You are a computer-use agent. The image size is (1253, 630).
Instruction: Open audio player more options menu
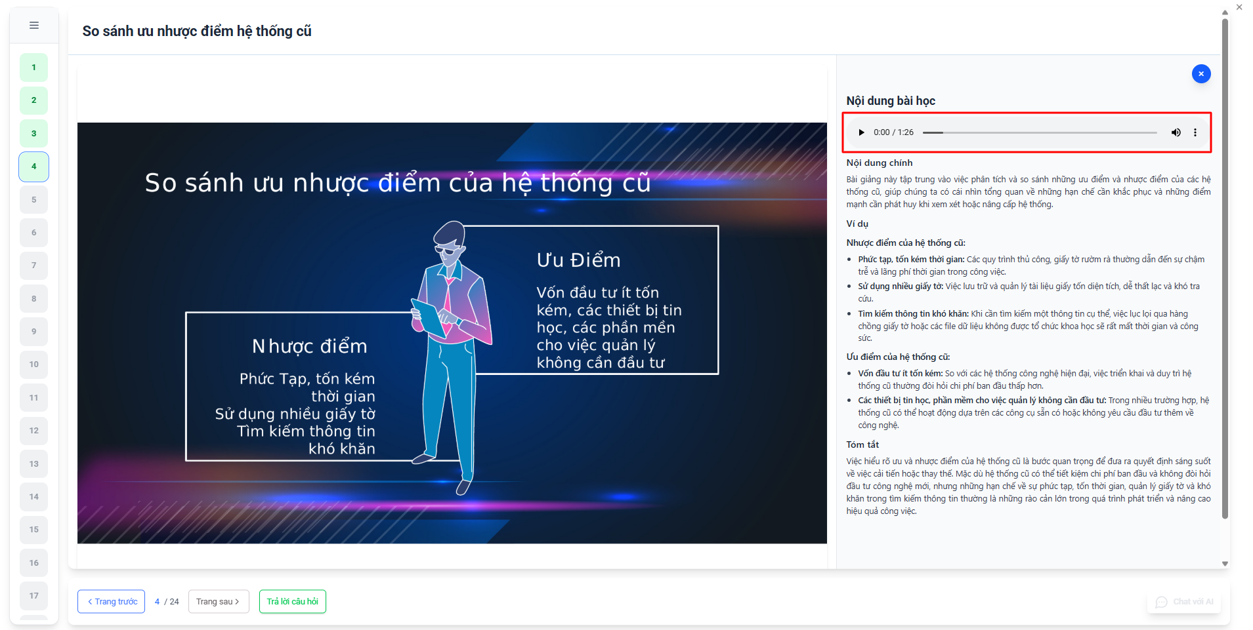(x=1195, y=132)
